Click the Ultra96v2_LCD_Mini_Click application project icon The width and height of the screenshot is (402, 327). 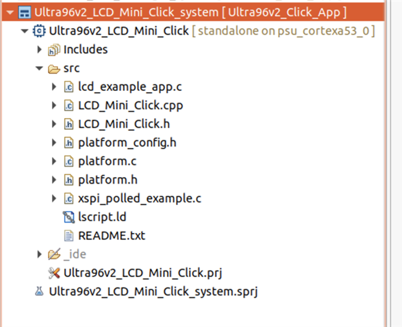(39, 31)
